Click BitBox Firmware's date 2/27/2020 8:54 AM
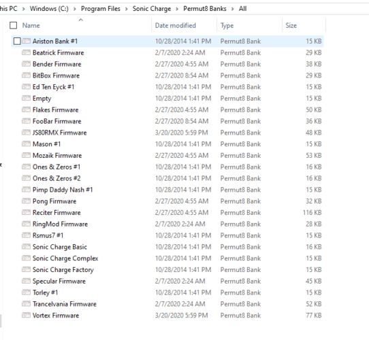 pyautogui.click(x=182, y=75)
